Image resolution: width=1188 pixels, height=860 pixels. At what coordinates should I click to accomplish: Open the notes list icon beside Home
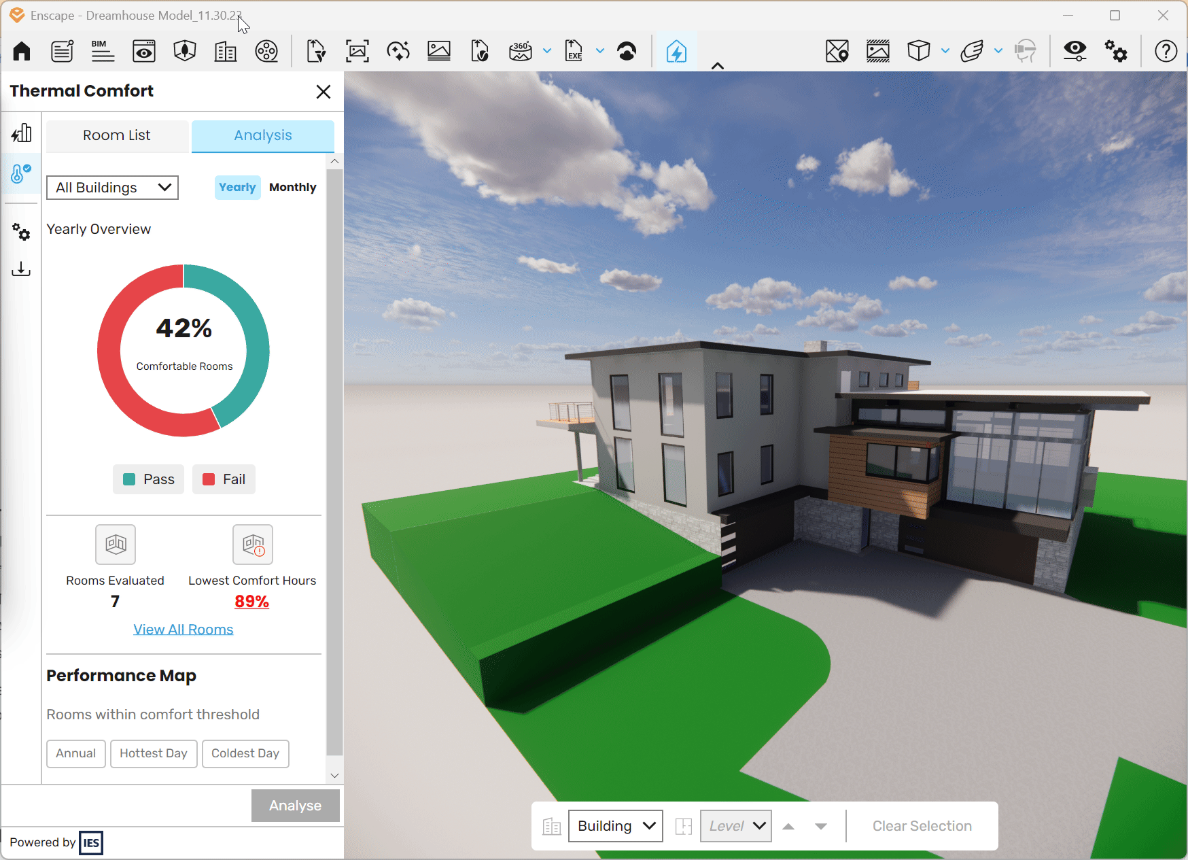pyautogui.click(x=62, y=51)
